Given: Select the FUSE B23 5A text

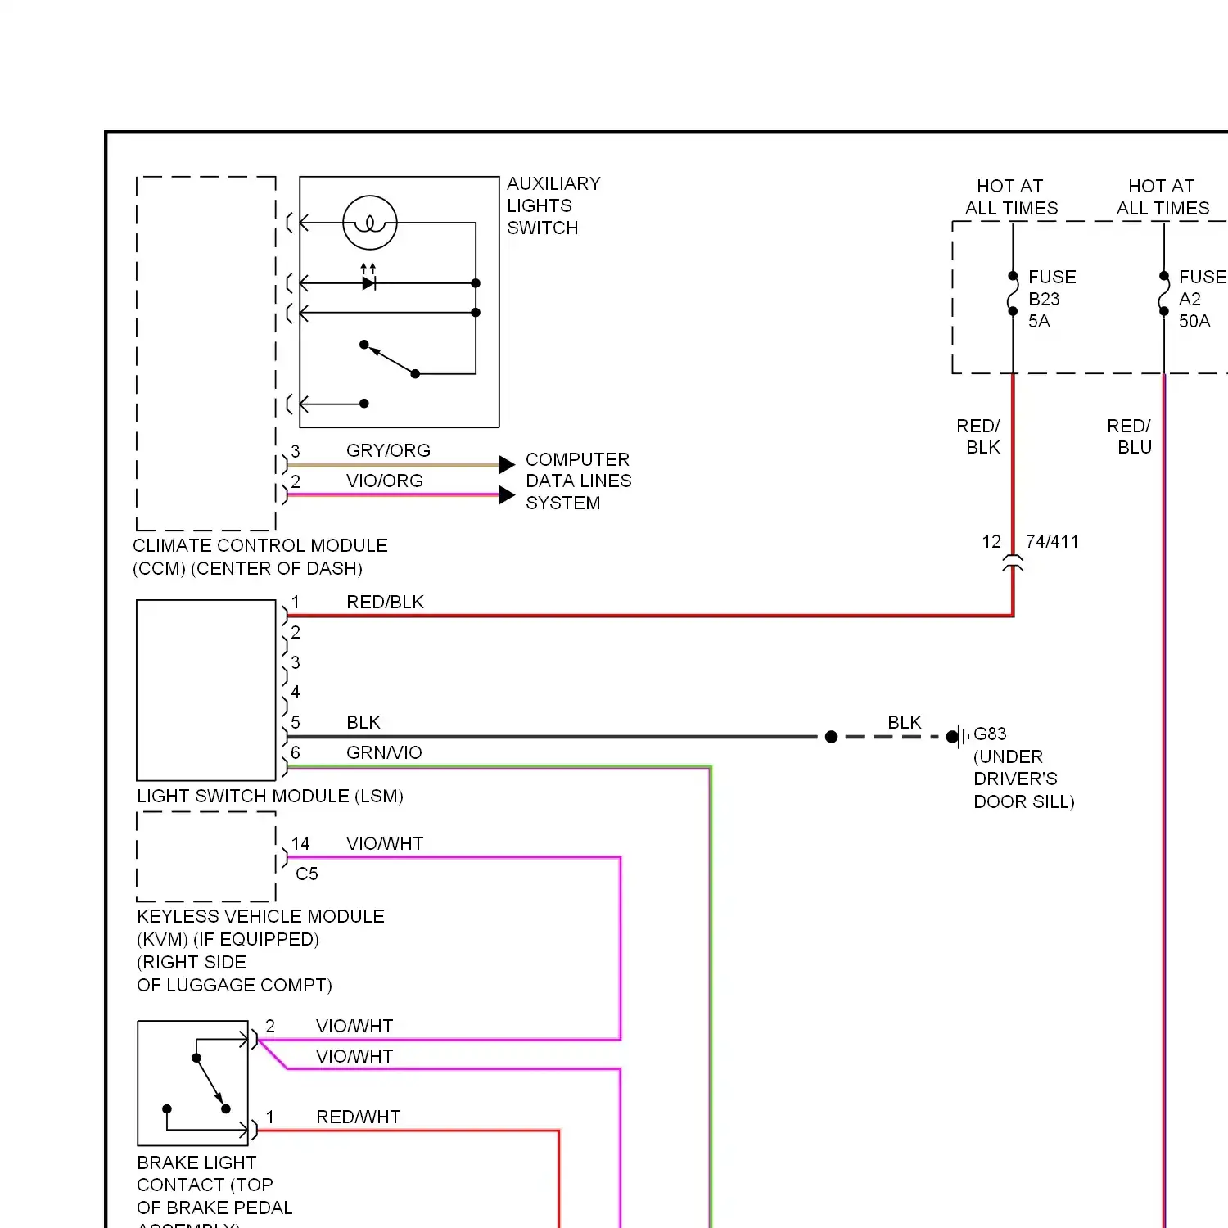Looking at the screenshot, I should 1052,299.
